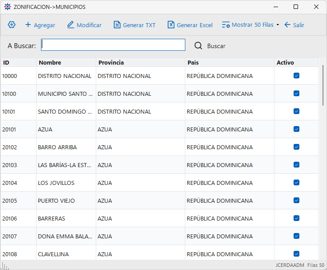Toggle Activo checkbox for row 20105
327x270 pixels.
click(x=296, y=200)
